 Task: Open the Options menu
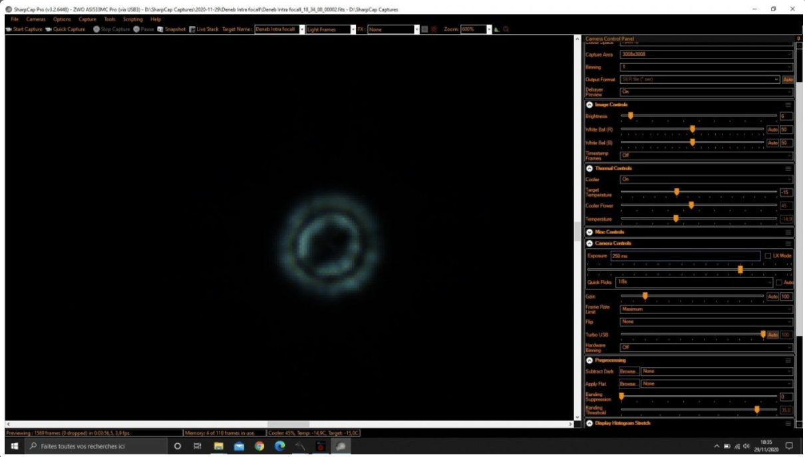coord(62,19)
